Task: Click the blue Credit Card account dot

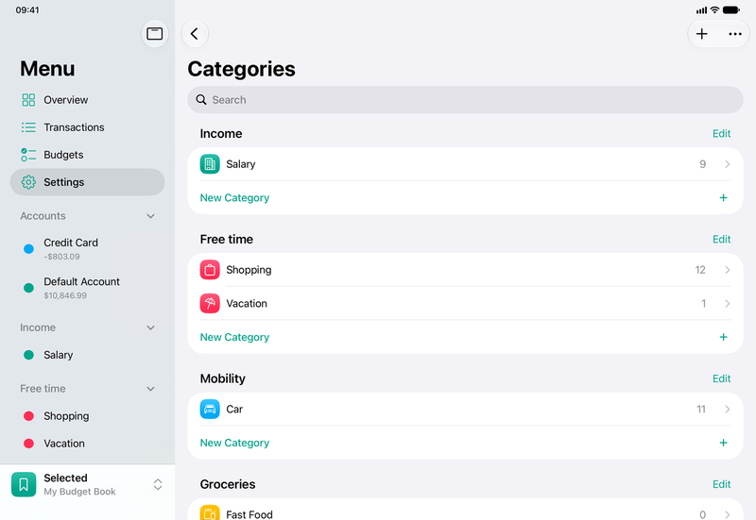Action: (x=28, y=249)
